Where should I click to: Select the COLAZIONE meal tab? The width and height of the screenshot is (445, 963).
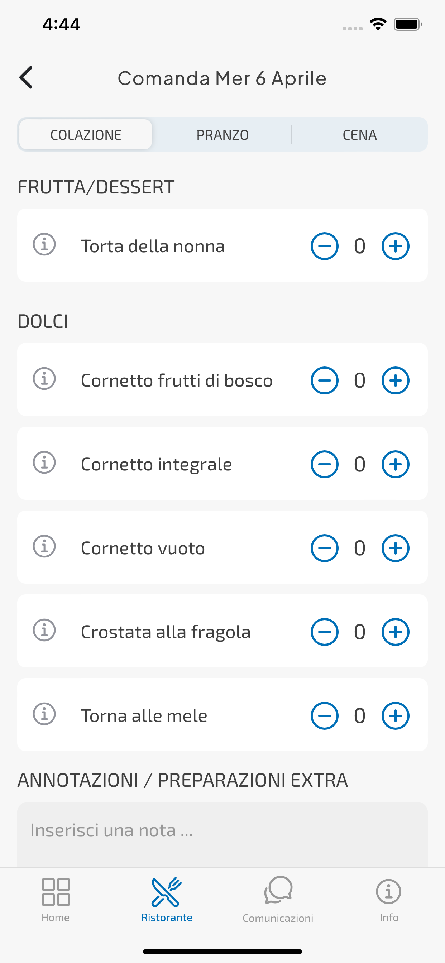point(86,135)
